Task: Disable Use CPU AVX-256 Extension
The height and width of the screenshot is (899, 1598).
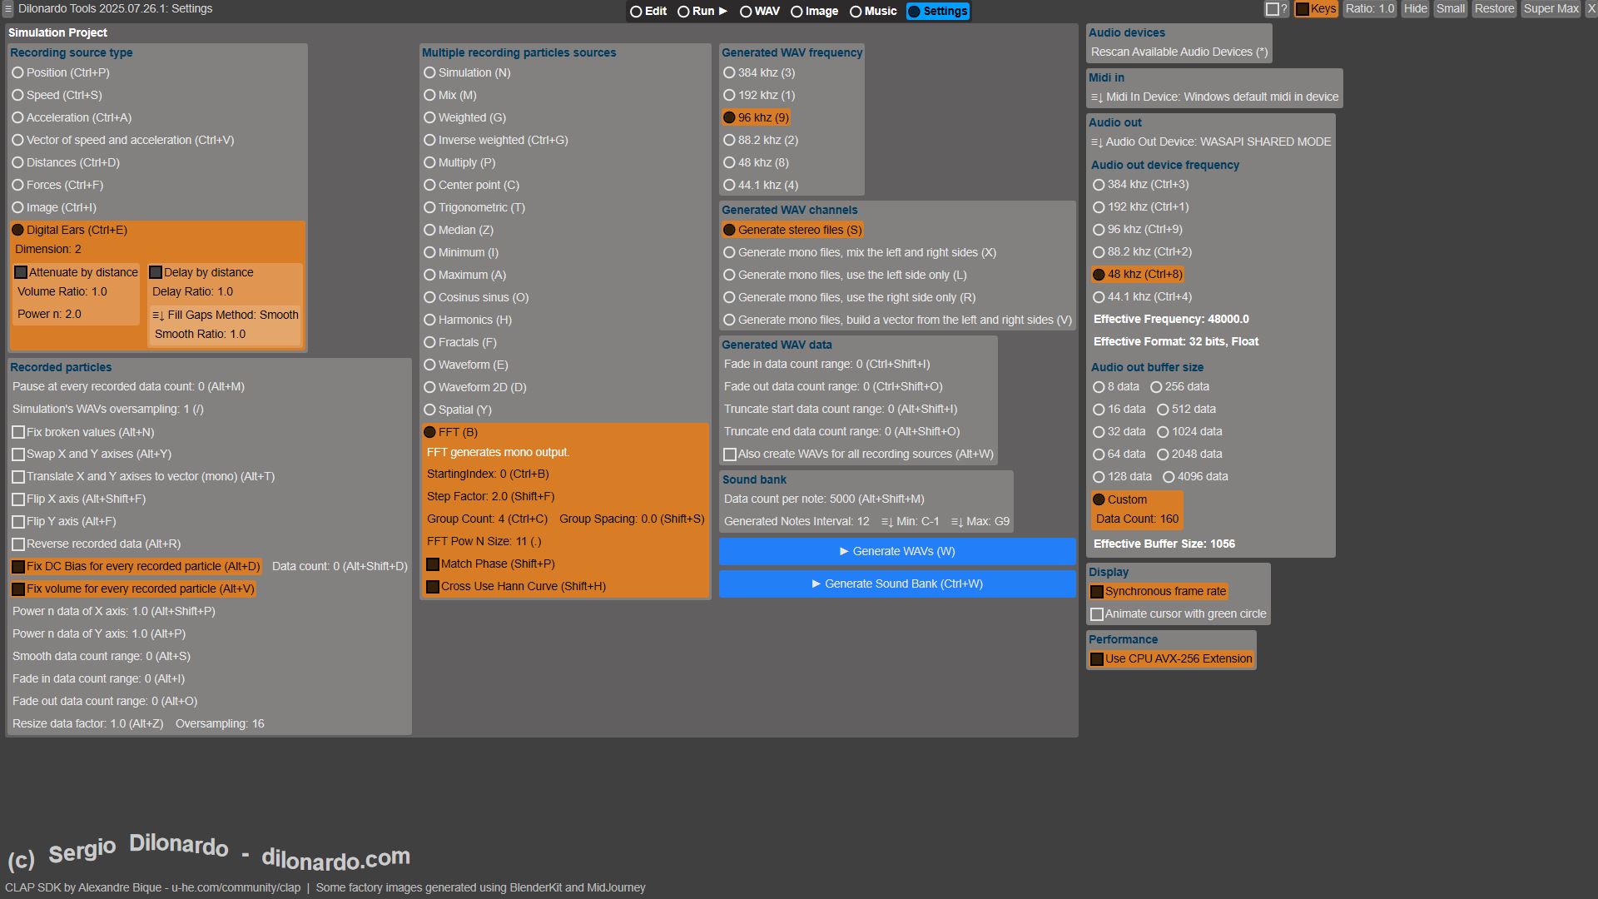Action: click(1097, 659)
